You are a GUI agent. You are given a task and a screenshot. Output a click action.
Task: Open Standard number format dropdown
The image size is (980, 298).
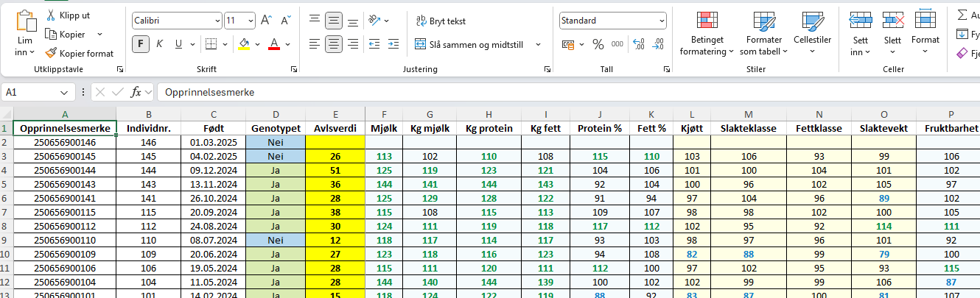[661, 21]
